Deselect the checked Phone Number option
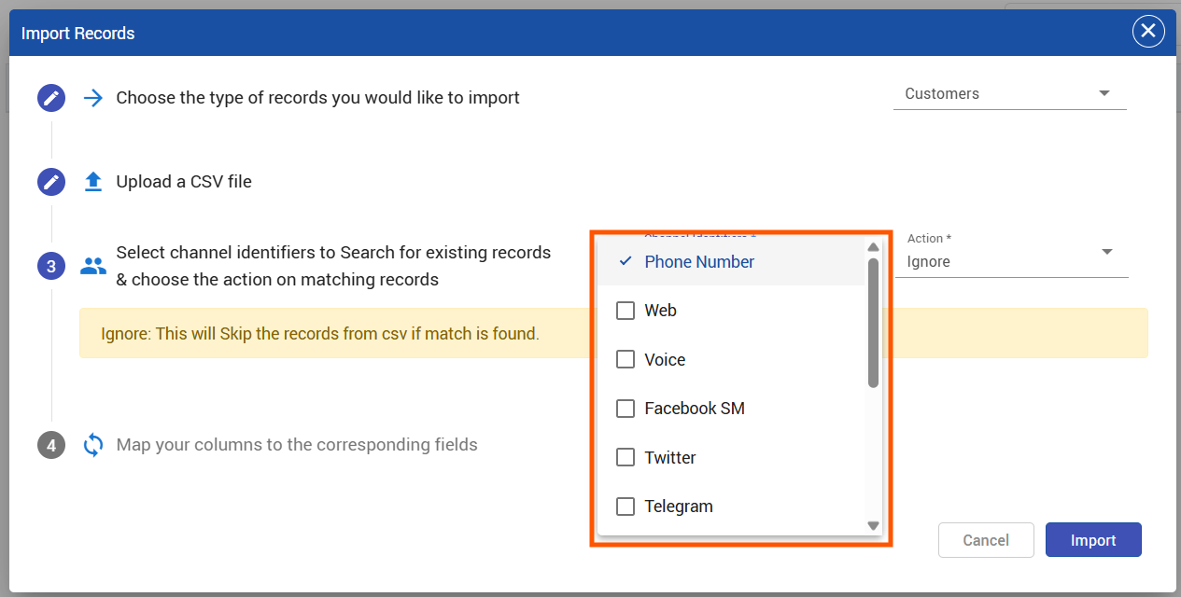This screenshot has height=597, width=1181. 698,262
